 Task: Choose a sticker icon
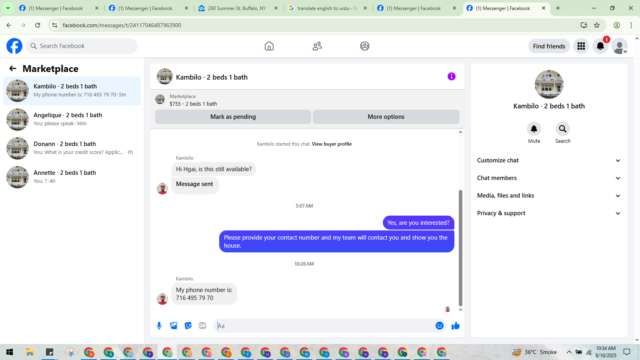pyautogui.click(x=188, y=326)
